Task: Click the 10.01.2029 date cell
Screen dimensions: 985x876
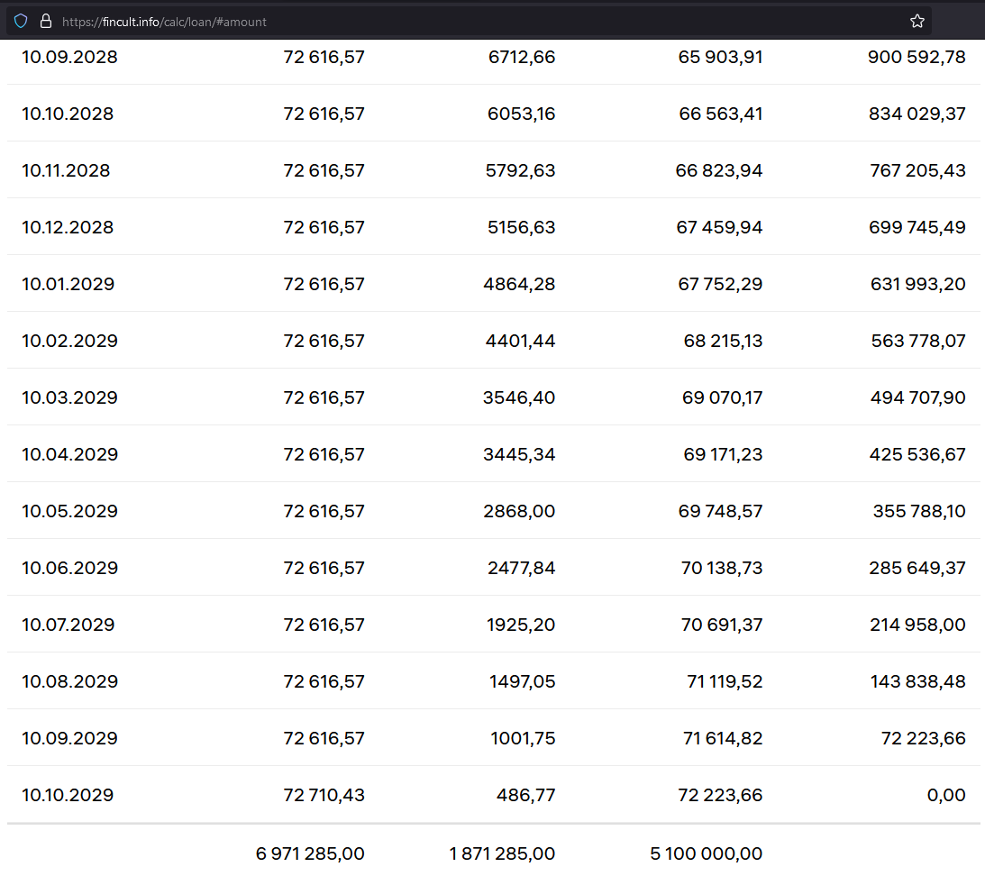Action: [x=68, y=284]
